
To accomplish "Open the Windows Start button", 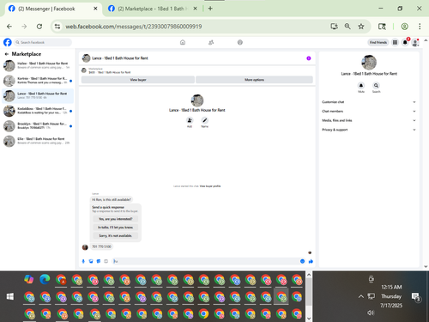I will click(x=10, y=296).
